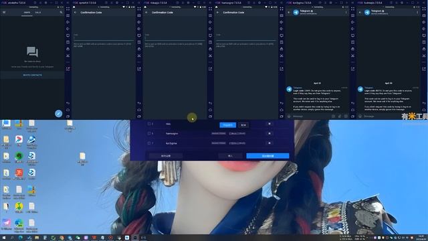Focus the Code field in second emulator window
428x241 pixels.
point(104,38)
